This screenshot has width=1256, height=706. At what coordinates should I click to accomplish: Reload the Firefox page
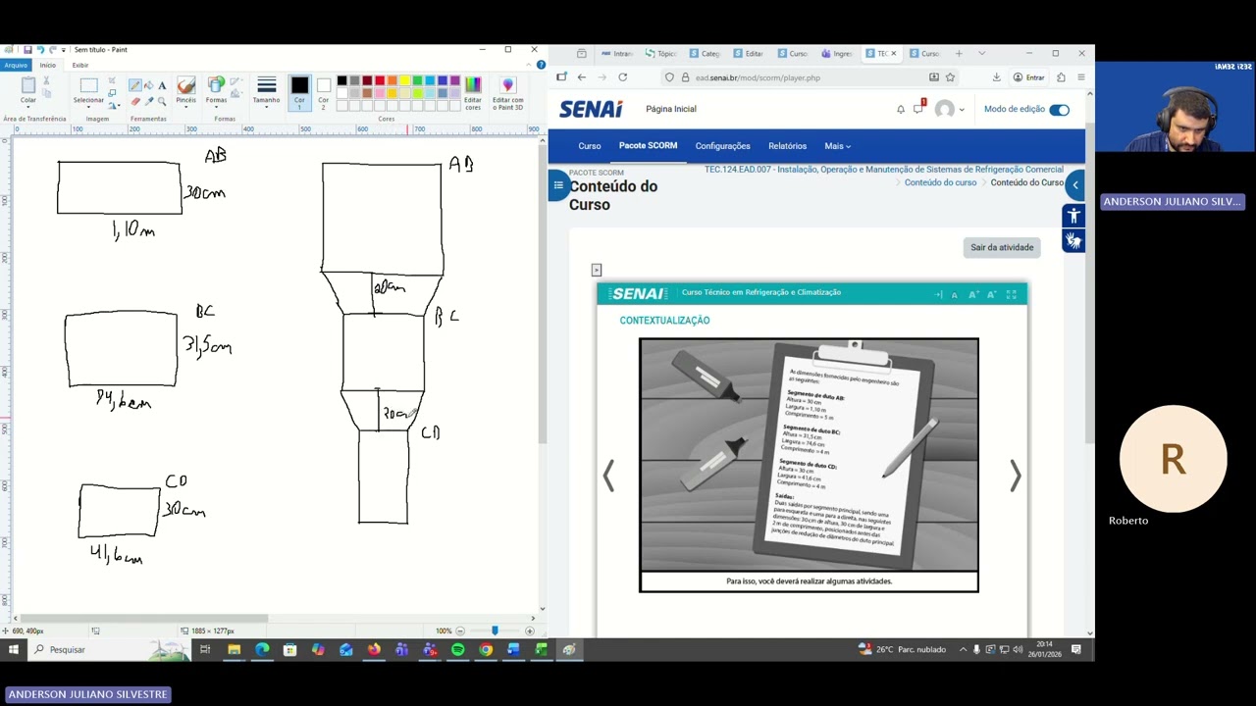pos(622,77)
